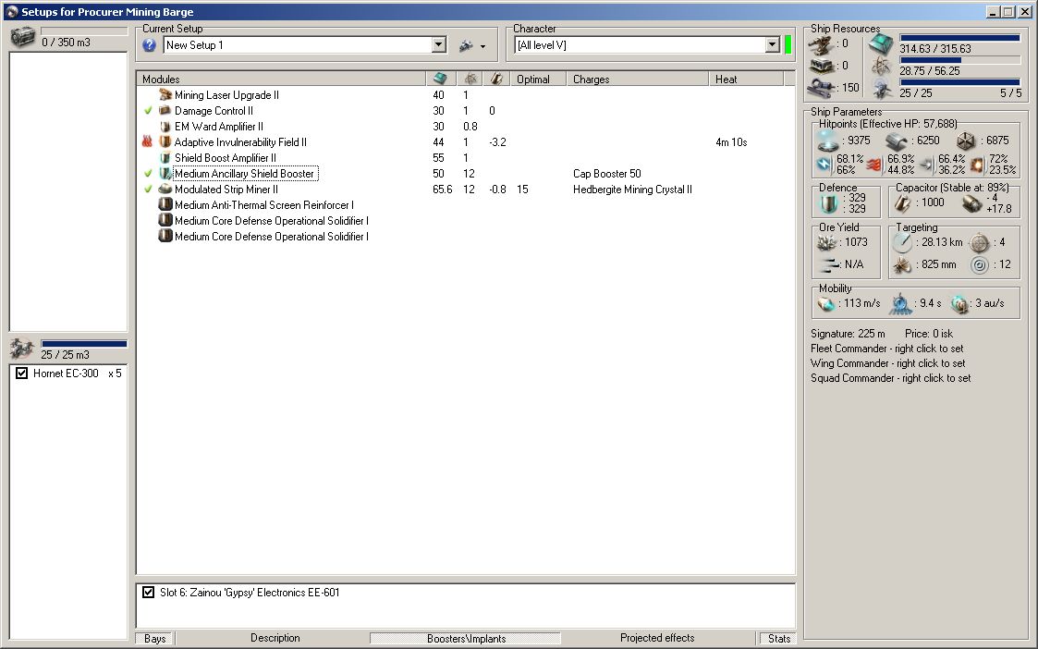Open the Current Setup dropdown arrow
The height and width of the screenshot is (649, 1038).
pos(439,45)
